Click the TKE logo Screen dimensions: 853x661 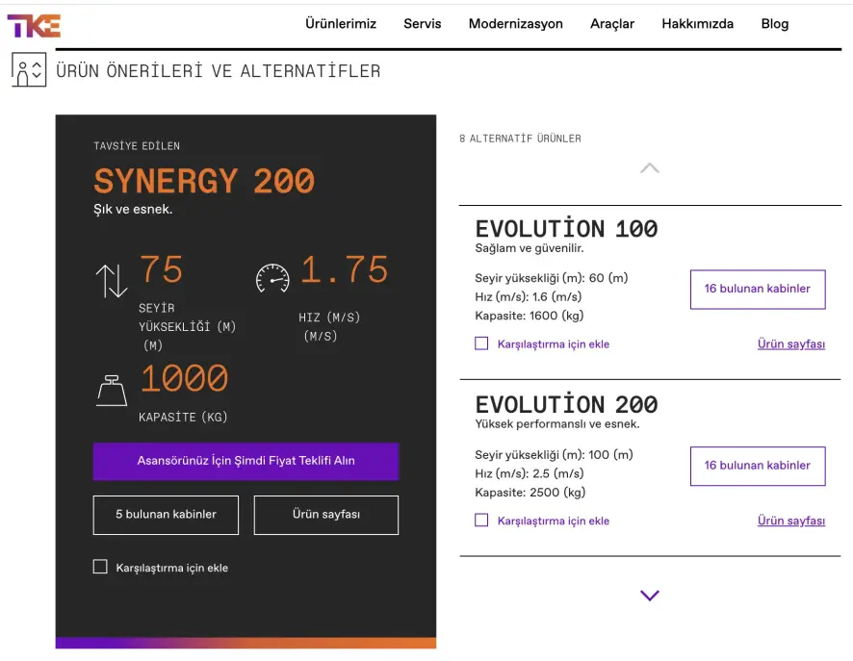pos(34,26)
